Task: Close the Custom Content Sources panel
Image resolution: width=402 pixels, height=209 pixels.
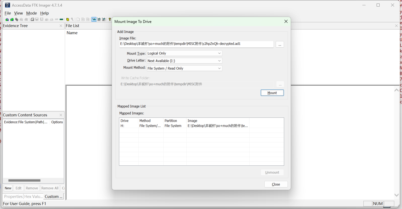Action: pyautogui.click(x=61, y=115)
